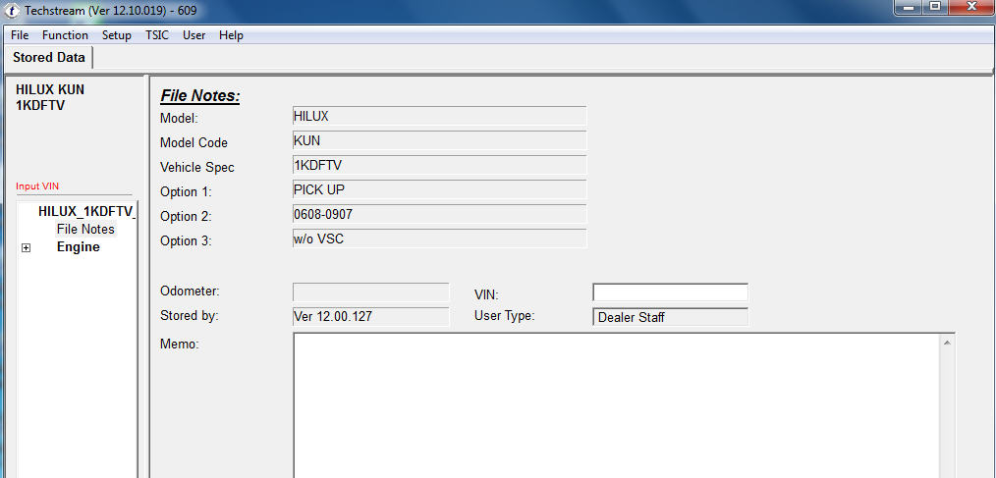This screenshot has width=996, height=478.
Task: Click the Model Code field showing KUN
Action: 440,141
